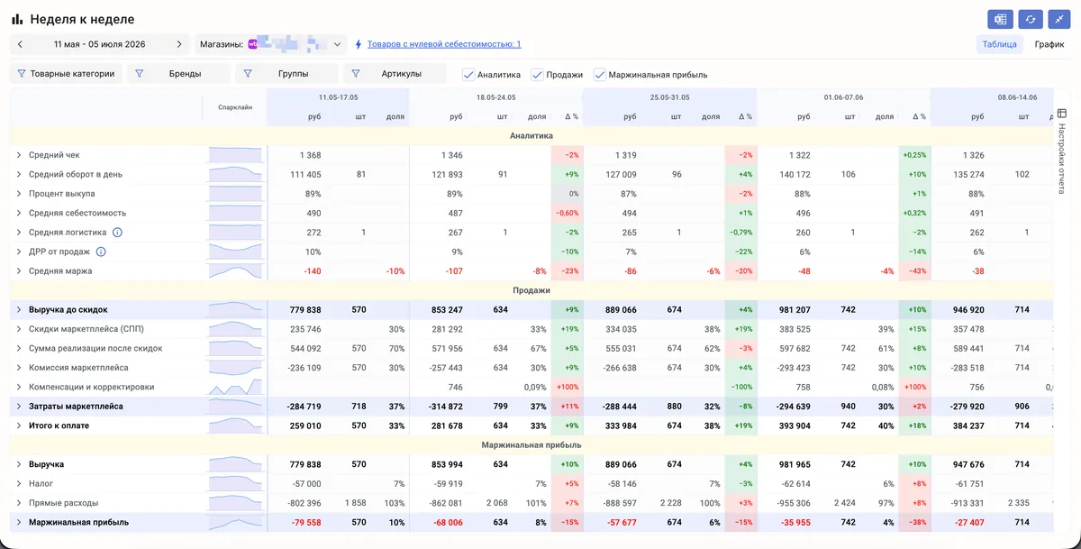Click the collapse fullscreen arrows icon

pos(1060,19)
